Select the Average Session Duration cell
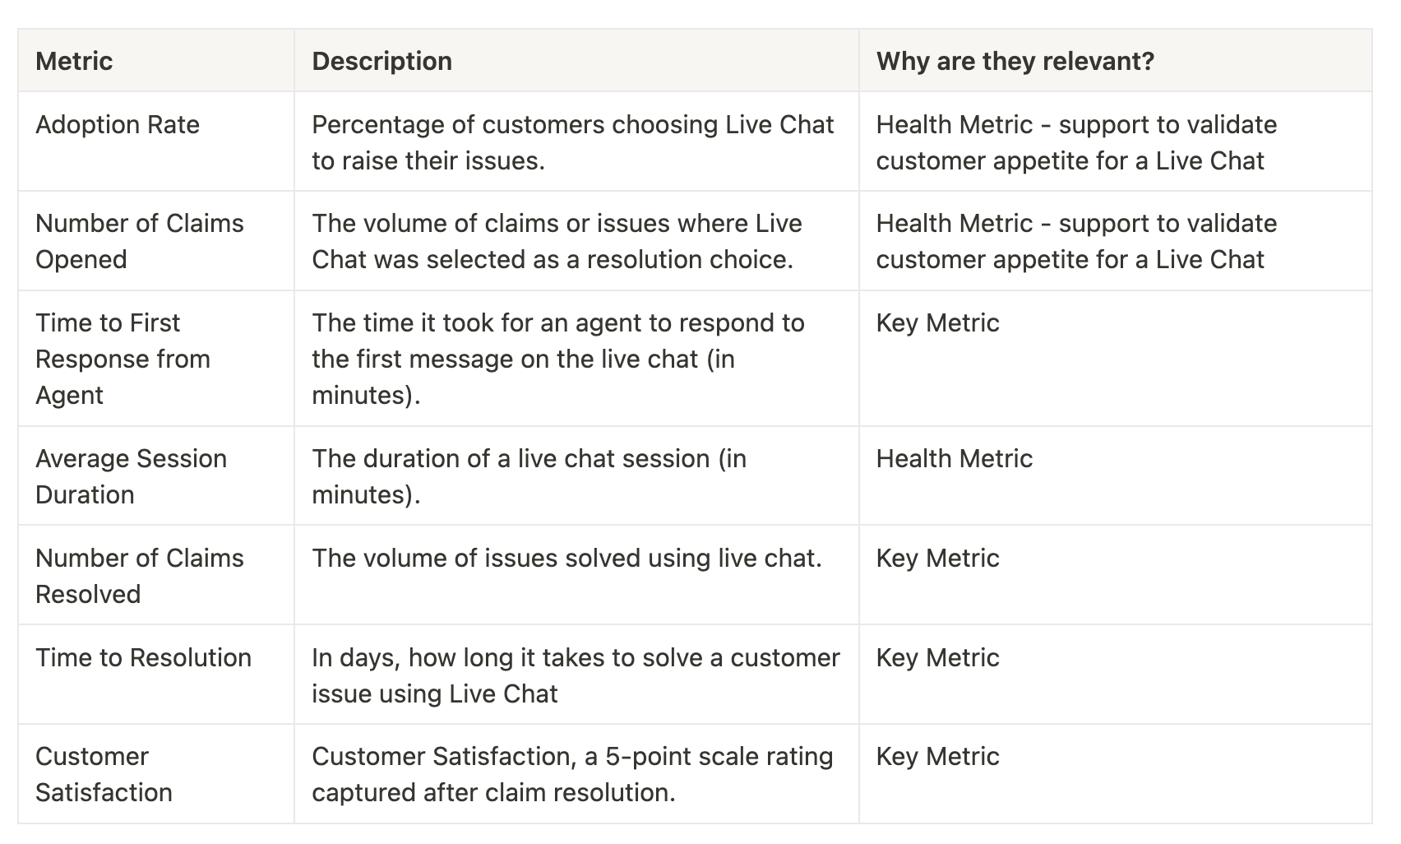Image resolution: width=1401 pixels, height=844 pixels. coord(156,476)
